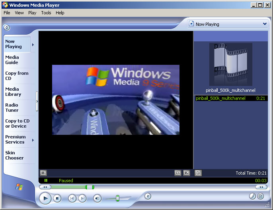The height and width of the screenshot is (210, 273).
Task: Click the rewind button on the seek bar
Action: coord(45,187)
